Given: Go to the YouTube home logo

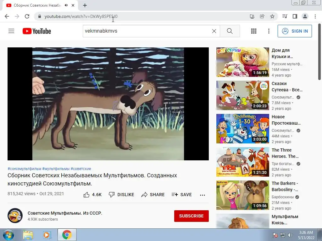Looking at the screenshot, I should point(37,31).
